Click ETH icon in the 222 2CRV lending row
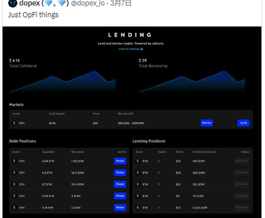The image size is (265, 218). point(138,184)
